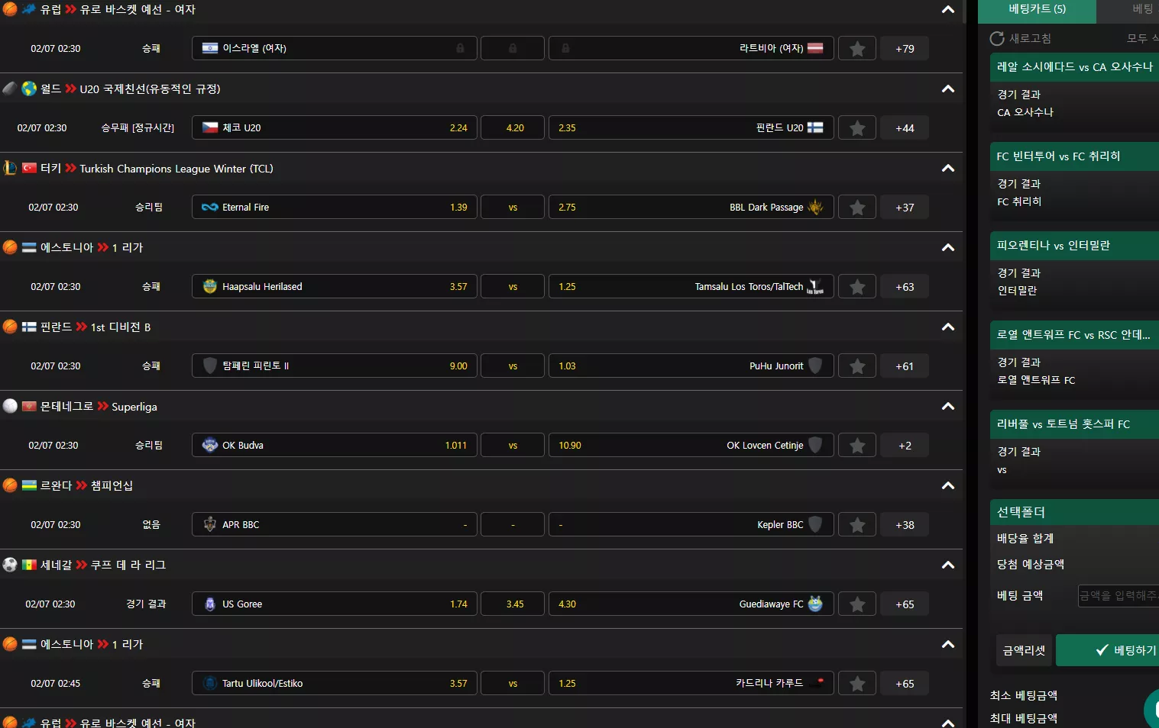Click the refresh icon in the betting cart
The image size is (1159, 728).
[997, 38]
